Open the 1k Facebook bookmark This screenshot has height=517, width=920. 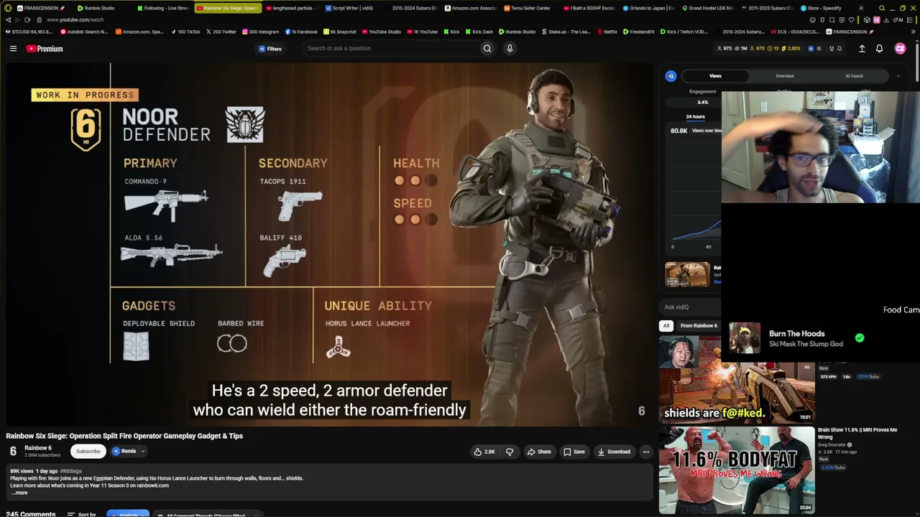coord(301,32)
